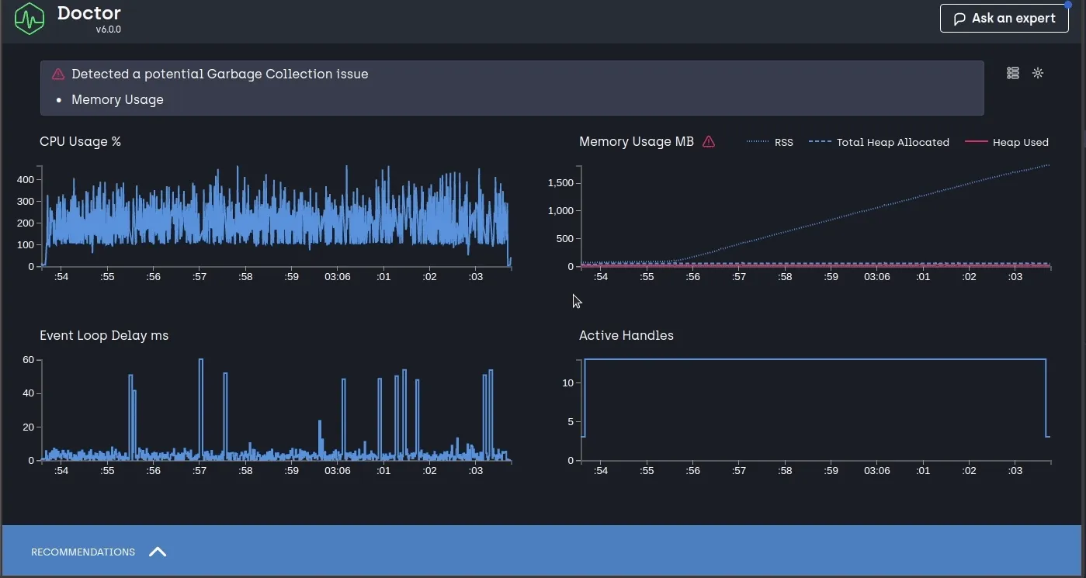
Task: Toggle the light theme with the sun icon
Action: coord(1038,73)
